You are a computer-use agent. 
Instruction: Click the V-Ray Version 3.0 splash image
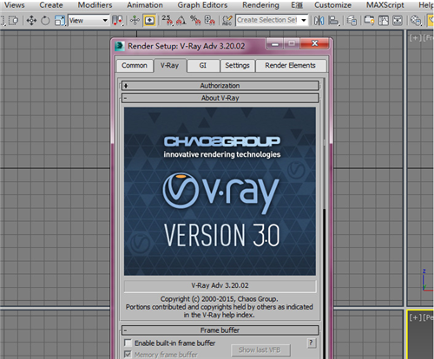(x=220, y=191)
